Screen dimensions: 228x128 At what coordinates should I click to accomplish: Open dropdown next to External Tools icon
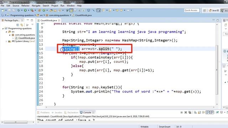[x=35, y=10]
